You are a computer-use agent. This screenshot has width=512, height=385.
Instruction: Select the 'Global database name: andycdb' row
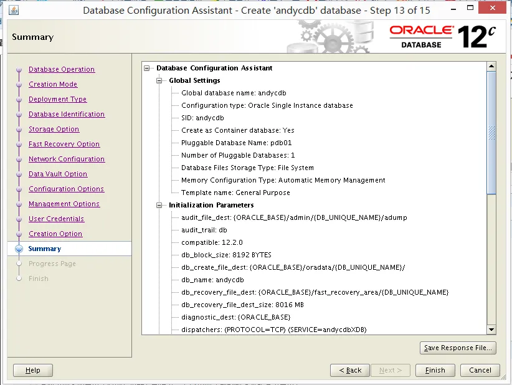(x=234, y=93)
